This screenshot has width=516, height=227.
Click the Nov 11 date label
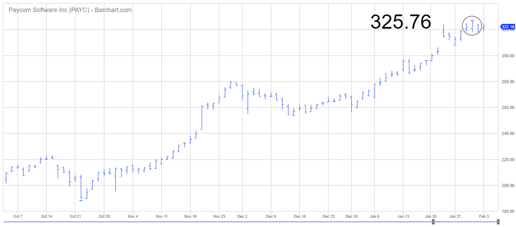click(161, 217)
